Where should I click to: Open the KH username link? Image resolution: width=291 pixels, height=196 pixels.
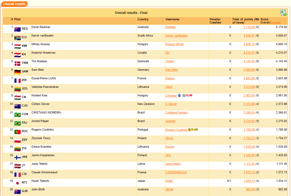(x=167, y=53)
